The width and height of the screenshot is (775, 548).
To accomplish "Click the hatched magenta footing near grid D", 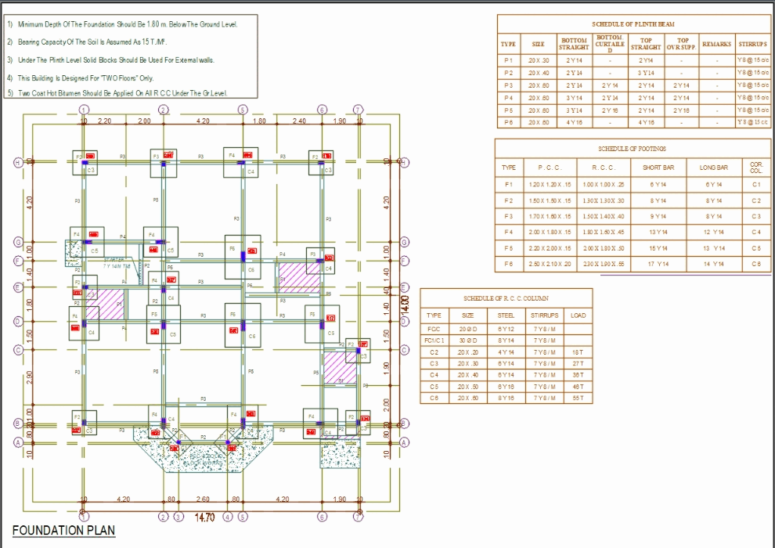I will tap(107, 307).
